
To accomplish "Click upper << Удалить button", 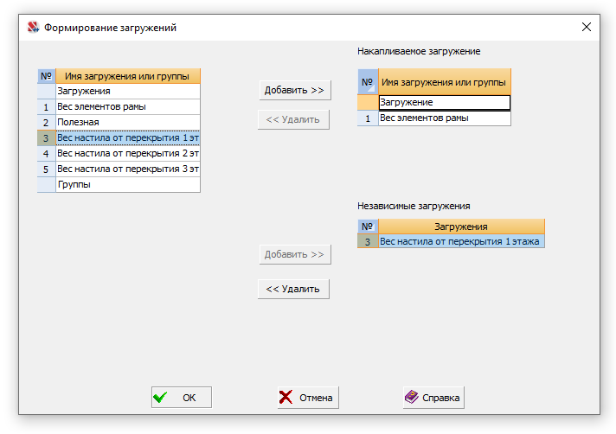I will pyautogui.click(x=293, y=119).
